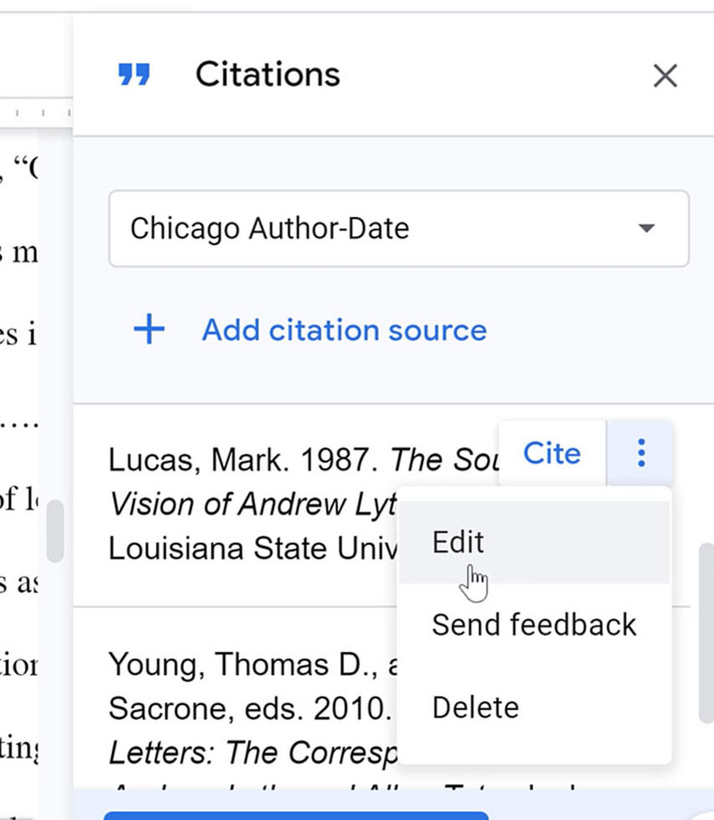The width and height of the screenshot is (714, 820).
Task: Choose Edit from the citation context menu
Action: tap(457, 543)
